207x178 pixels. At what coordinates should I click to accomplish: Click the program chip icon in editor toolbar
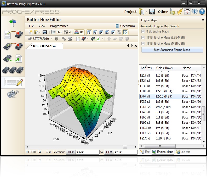pyautogui.click(x=81, y=39)
